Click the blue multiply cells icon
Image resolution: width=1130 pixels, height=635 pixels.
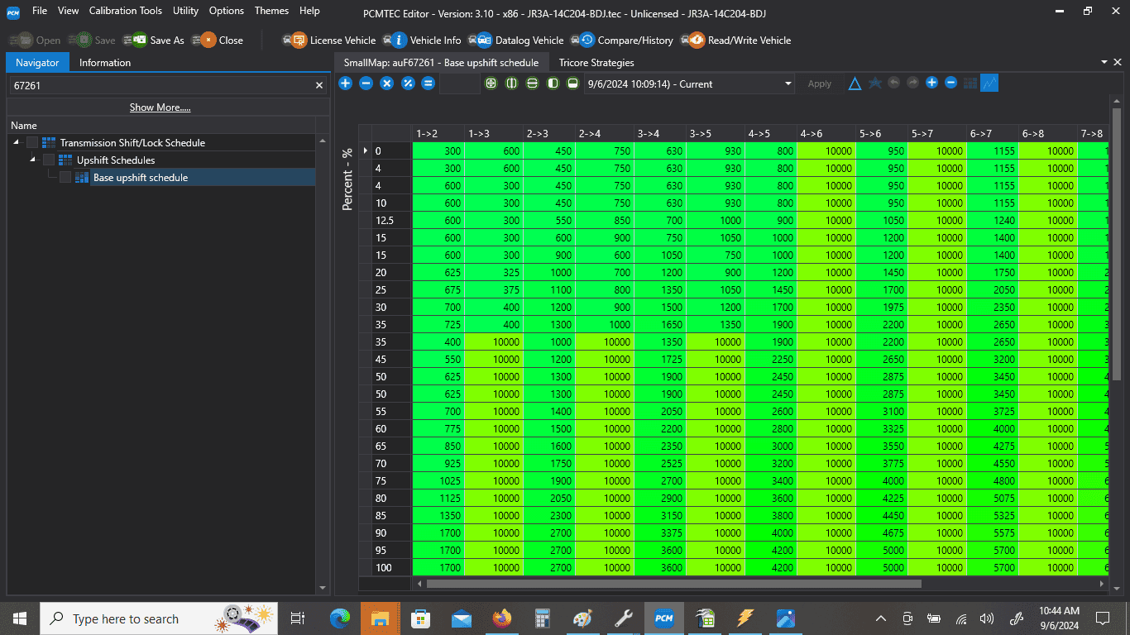[386, 84]
